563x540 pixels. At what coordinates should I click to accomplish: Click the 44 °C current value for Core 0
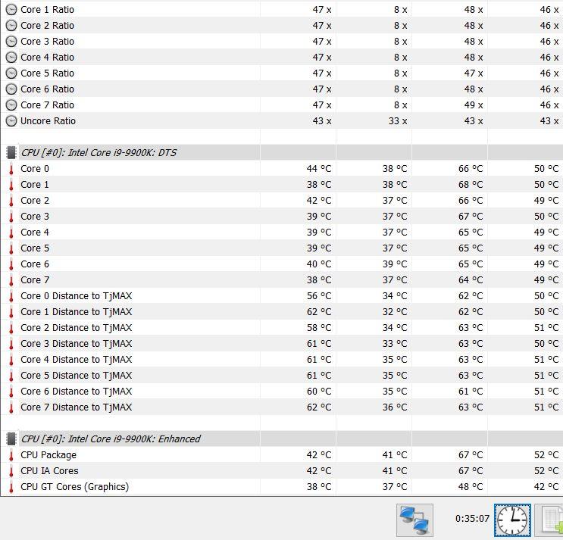(x=319, y=169)
